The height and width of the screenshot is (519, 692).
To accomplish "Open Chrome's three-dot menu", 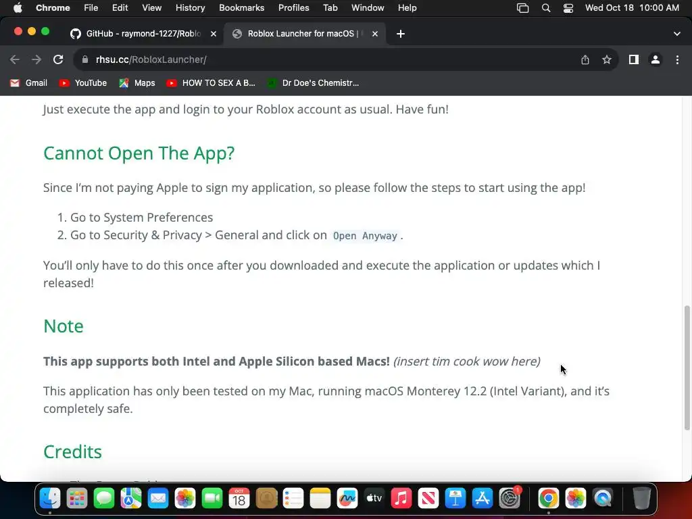I will pos(677,59).
